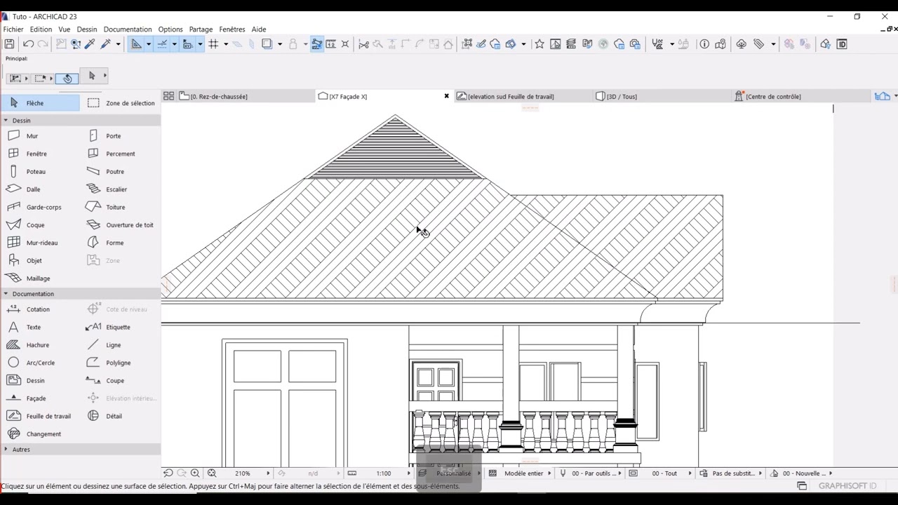Select the Etiquette tool
The height and width of the screenshot is (505, 898).
click(121, 327)
